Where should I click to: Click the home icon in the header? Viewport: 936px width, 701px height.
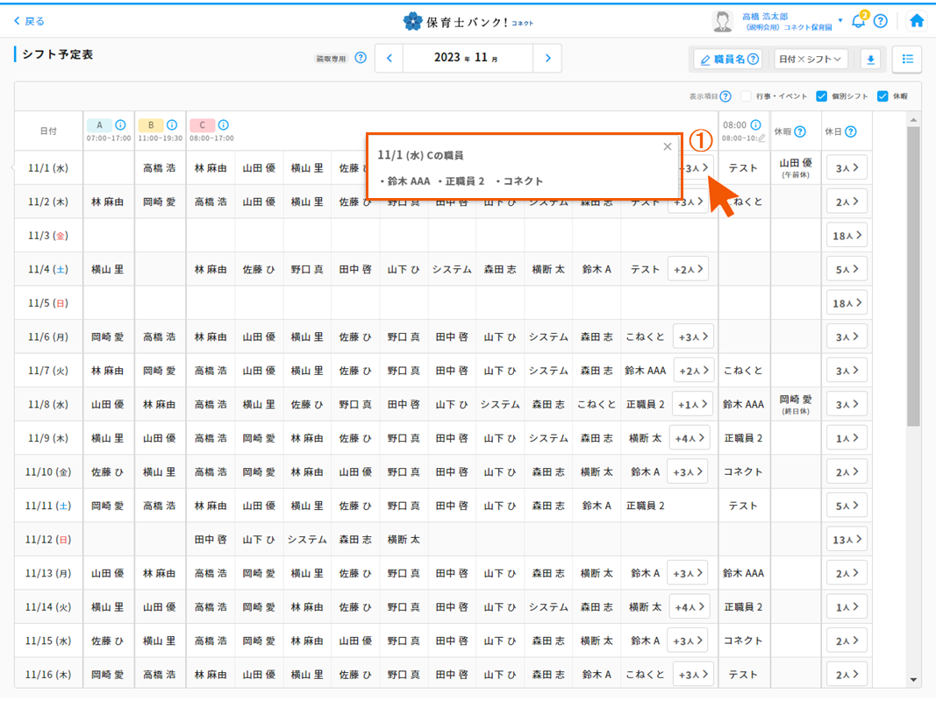point(917,21)
